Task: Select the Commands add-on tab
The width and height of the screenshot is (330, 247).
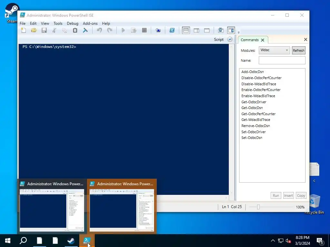Action: click(x=250, y=40)
